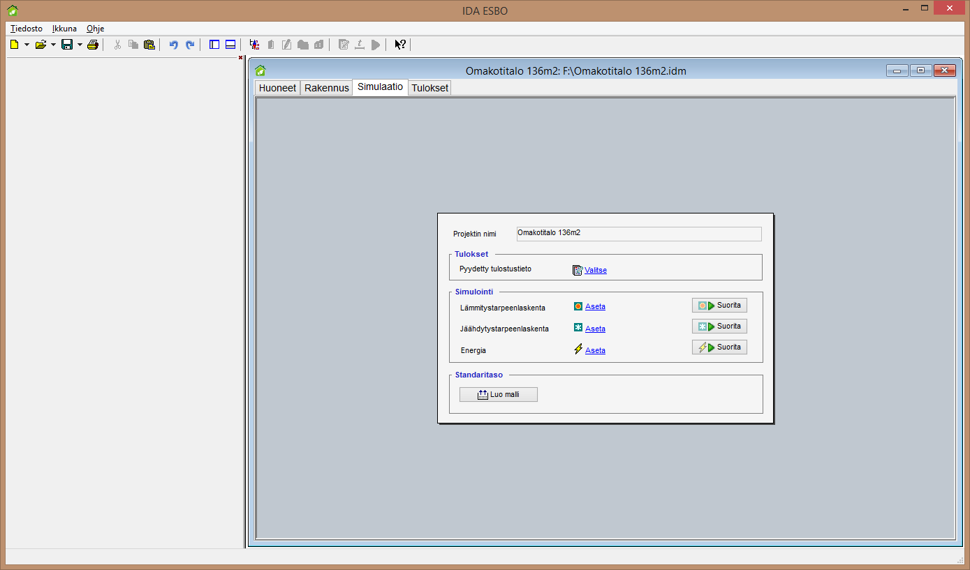Click the Save floppy disk icon
Image resolution: width=970 pixels, height=570 pixels.
click(x=67, y=45)
